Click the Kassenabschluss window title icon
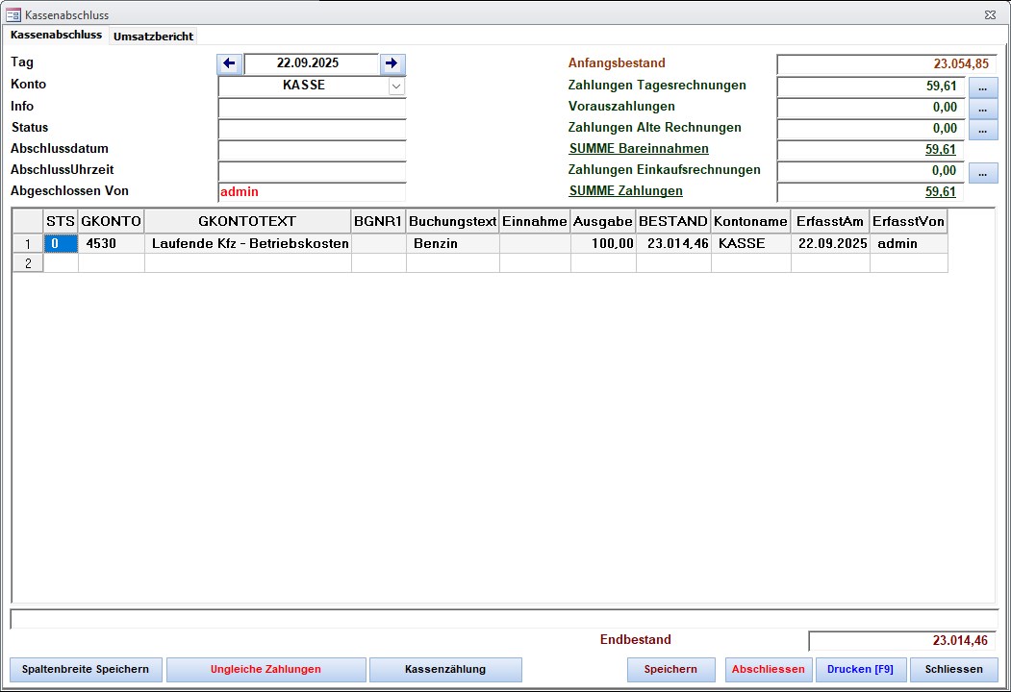1011x692 pixels. pyautogui.click(x=13, y=14)
